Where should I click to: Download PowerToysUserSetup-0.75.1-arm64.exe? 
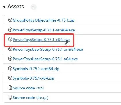click(x=48, y=49)
